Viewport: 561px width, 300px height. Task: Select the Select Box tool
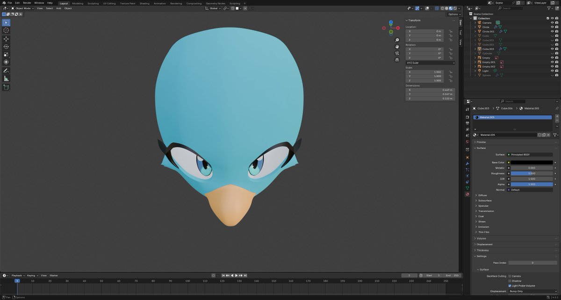point(6,22)
